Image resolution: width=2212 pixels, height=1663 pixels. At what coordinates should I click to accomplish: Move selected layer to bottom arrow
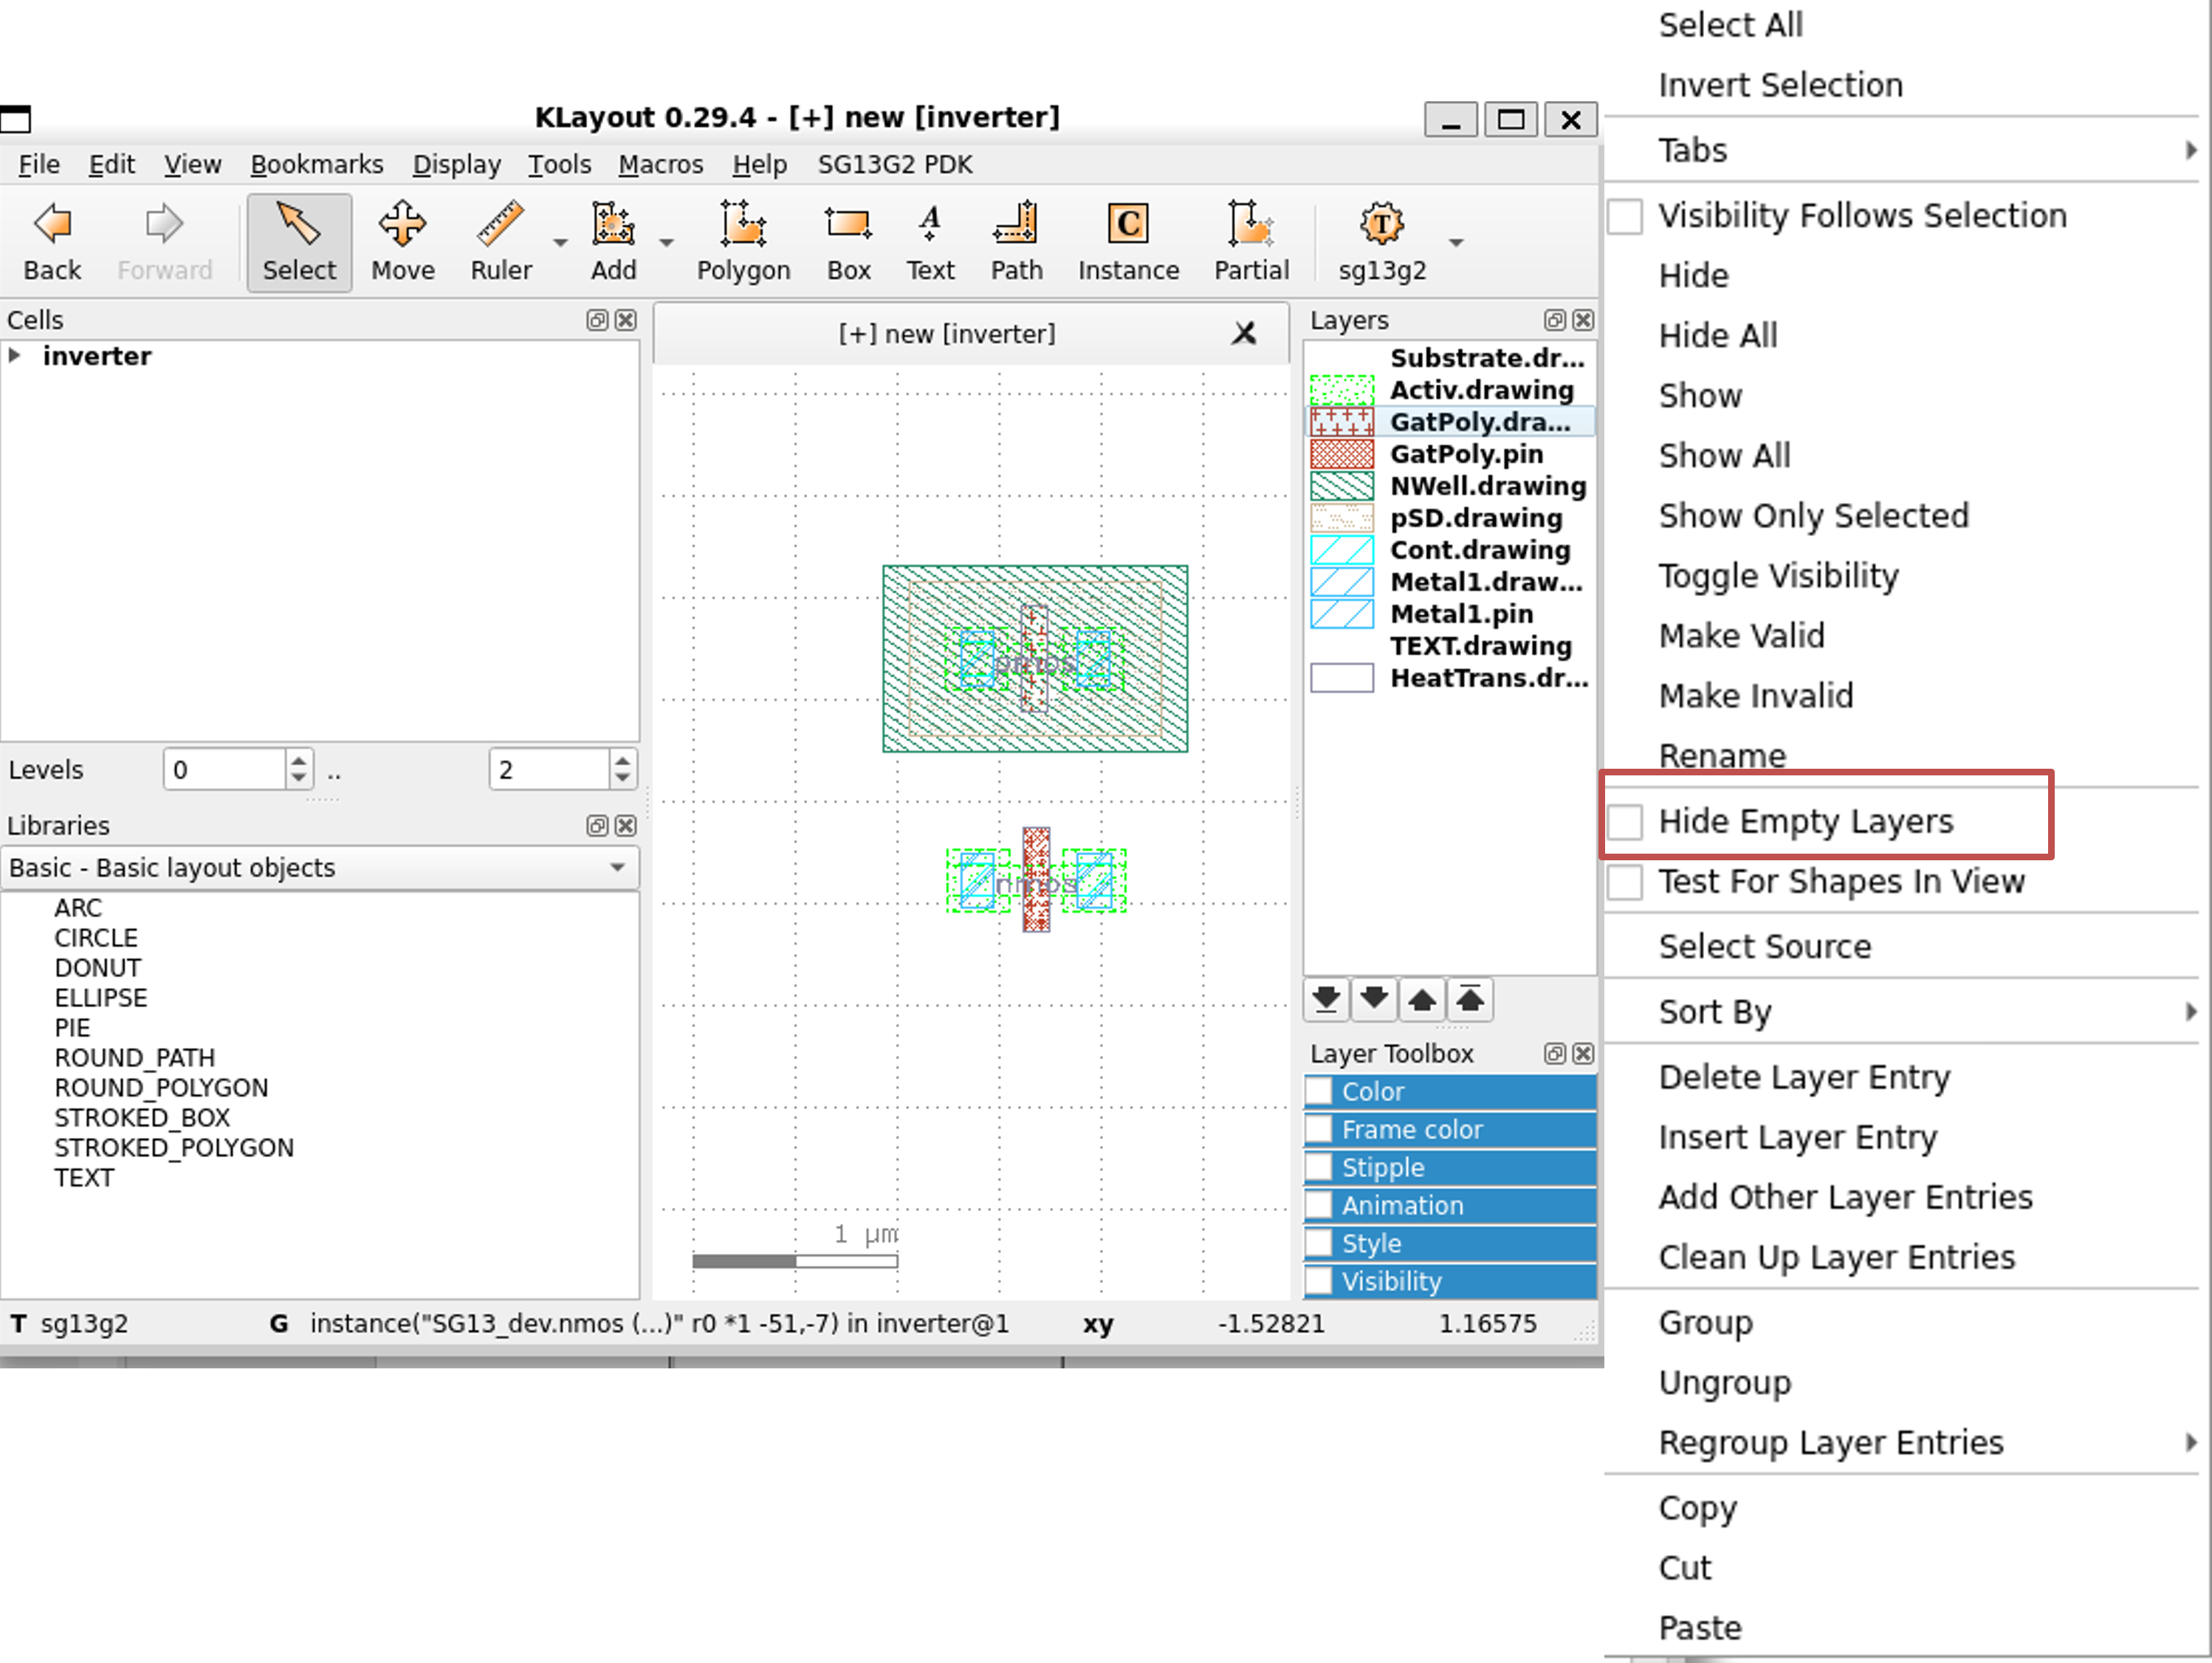pos(1327,998)
